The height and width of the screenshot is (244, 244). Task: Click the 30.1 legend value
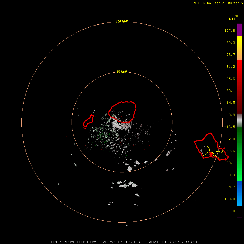tap(231, 91)
